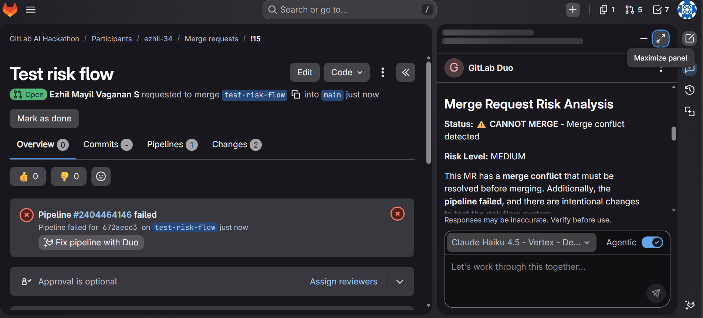Click Fix pipeline with Duo

point(91,242)
